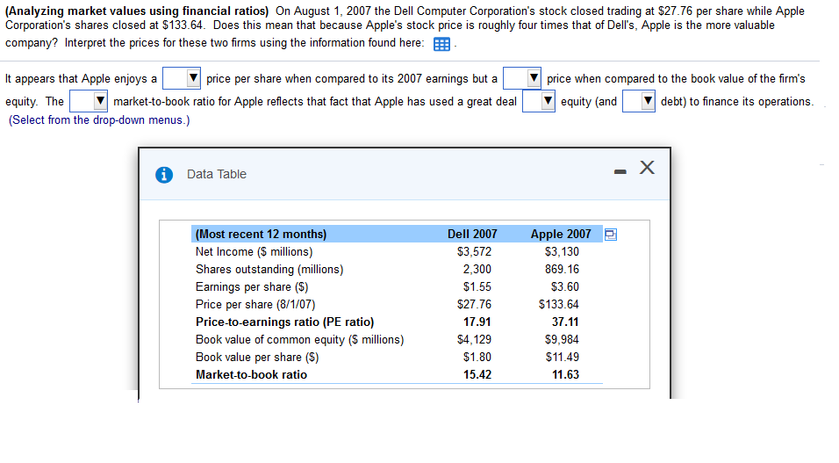Click Apple book value of equity $9,984
839x463 pixels.
tap(562, 340)
